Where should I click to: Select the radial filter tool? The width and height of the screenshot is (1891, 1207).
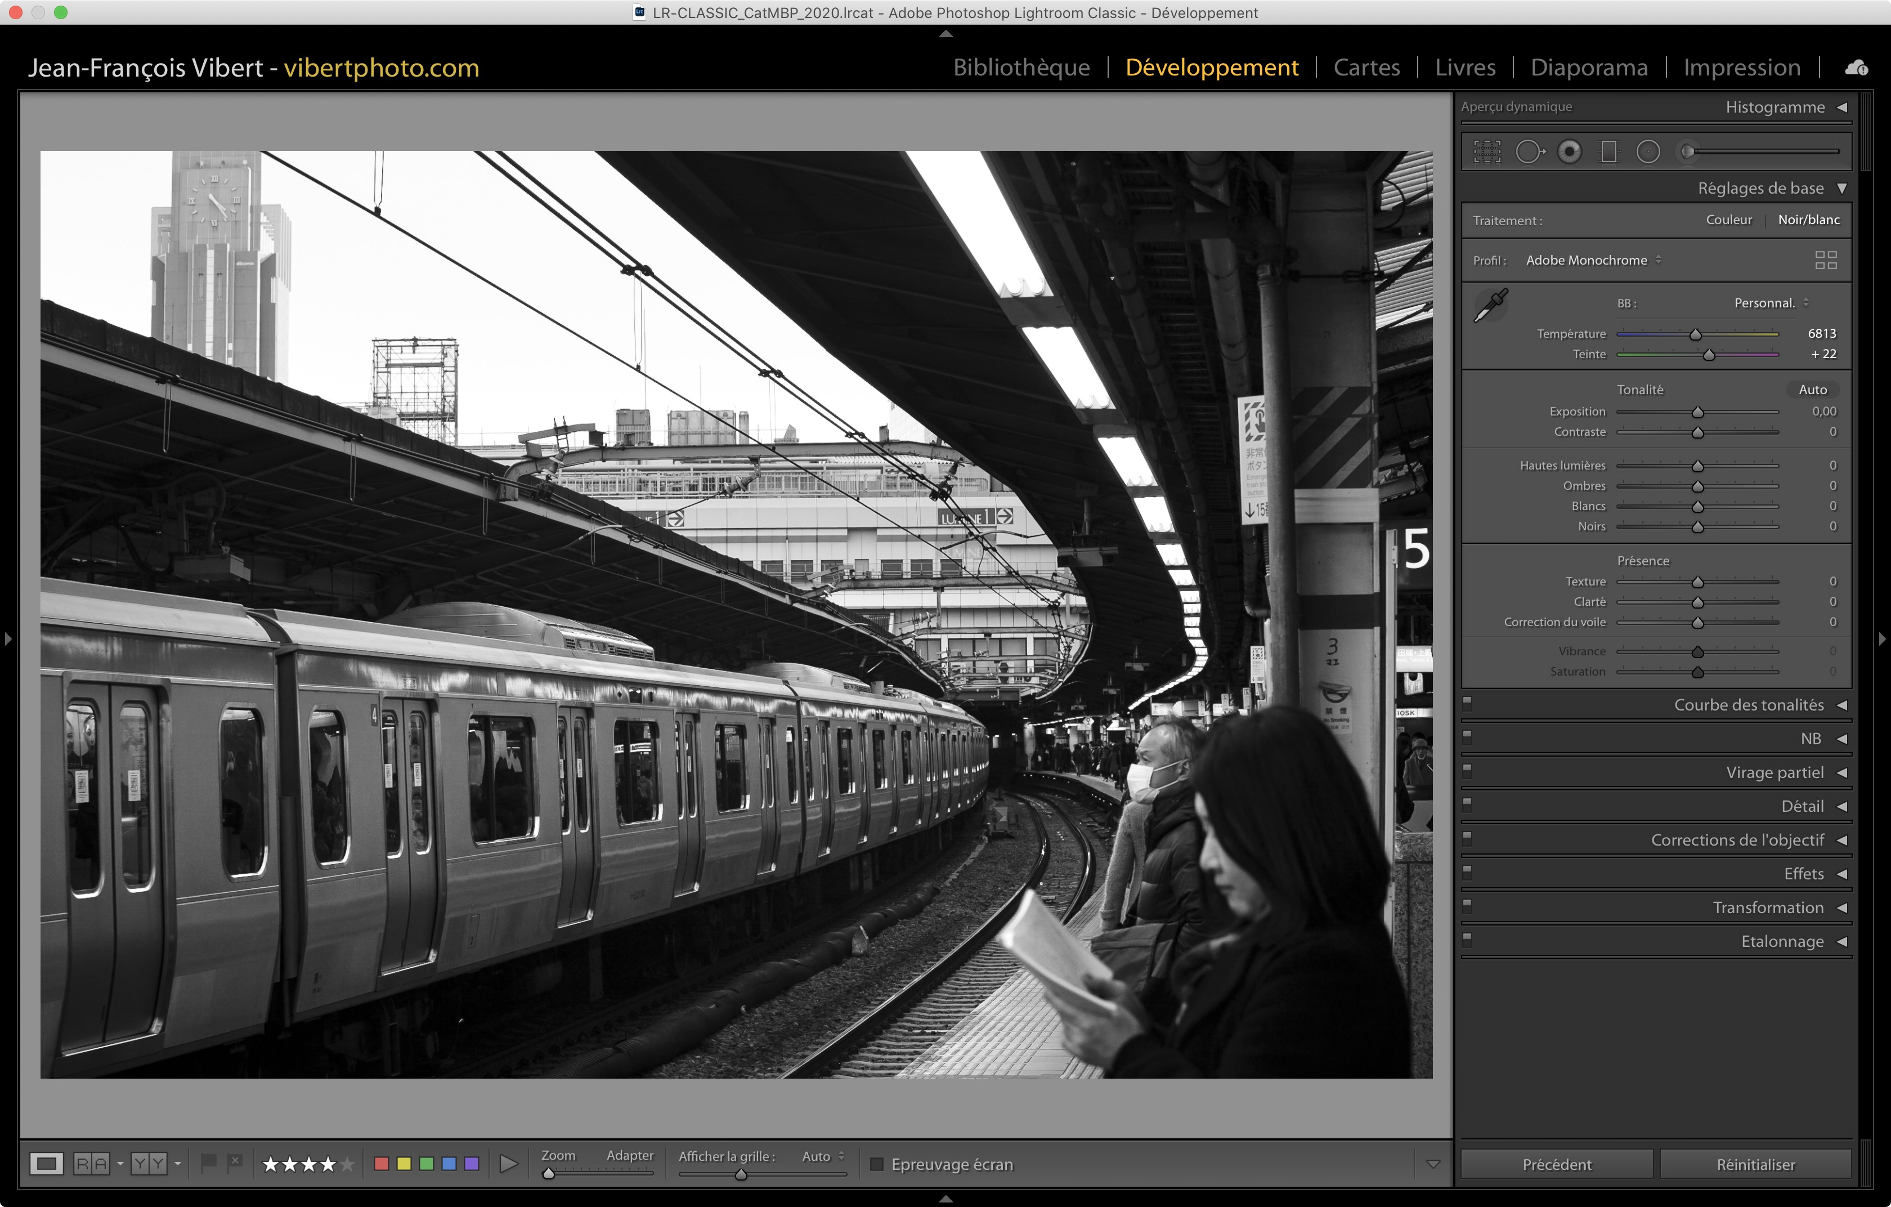click(1647, 151)
